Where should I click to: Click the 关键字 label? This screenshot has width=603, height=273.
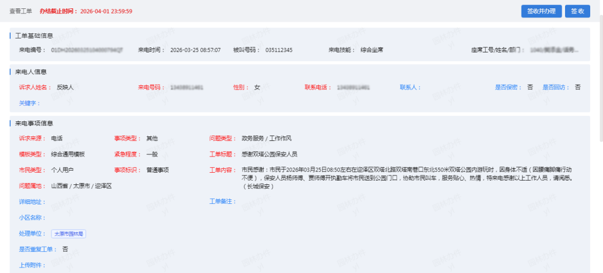30,103
